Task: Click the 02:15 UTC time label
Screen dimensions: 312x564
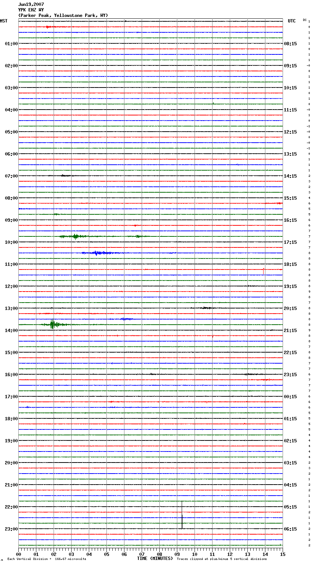Action: pos(290,441)
